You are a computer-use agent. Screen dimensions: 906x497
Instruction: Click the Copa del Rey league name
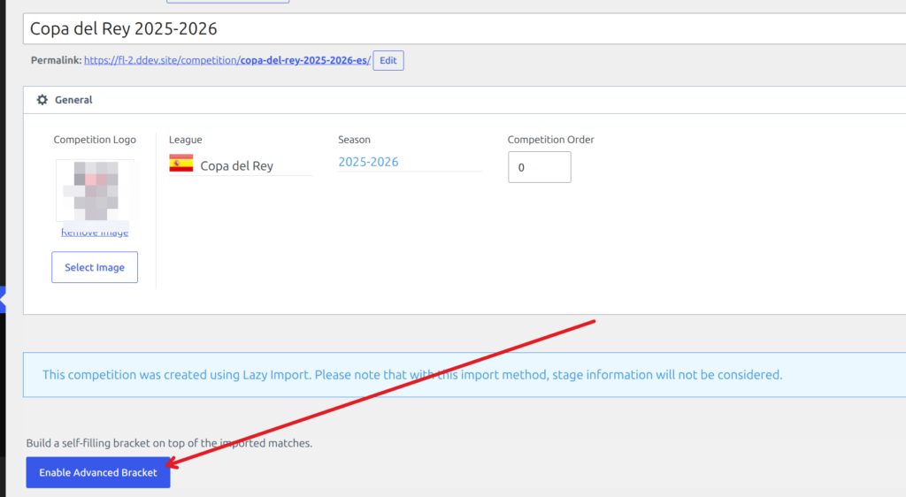[x=236, y=166]
